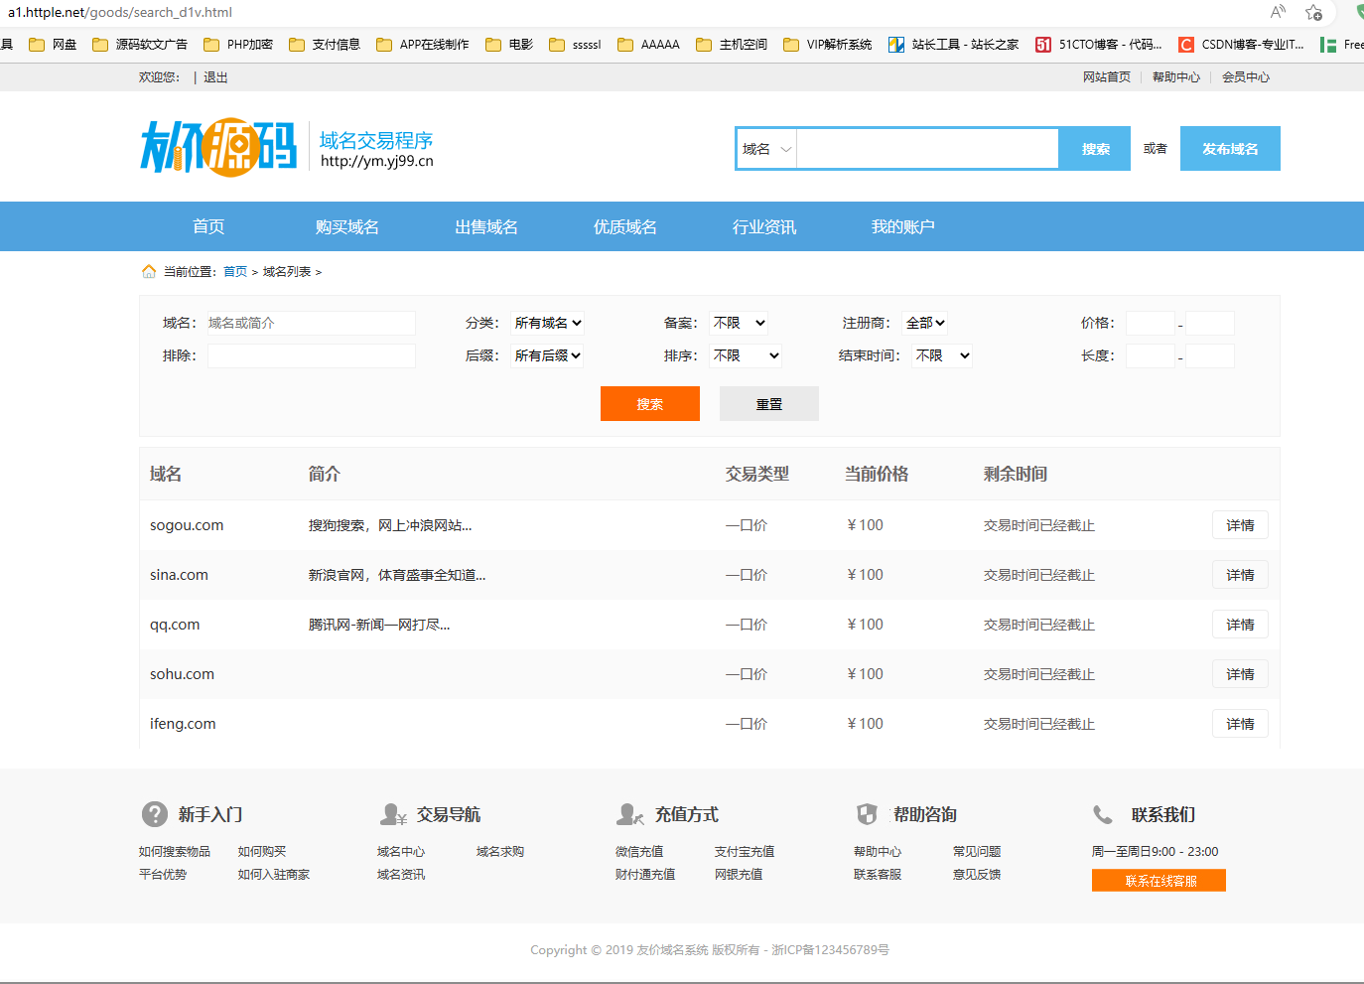Screen dimensions: 1364x984
Task: Click the 重置 button
Action: point(769,404)
